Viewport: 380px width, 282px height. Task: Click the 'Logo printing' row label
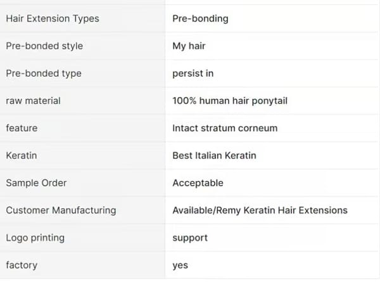tap(35, 238)
